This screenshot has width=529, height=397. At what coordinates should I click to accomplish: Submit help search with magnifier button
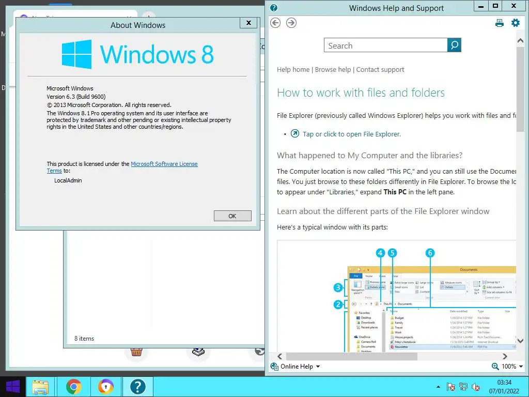point(454,45)
